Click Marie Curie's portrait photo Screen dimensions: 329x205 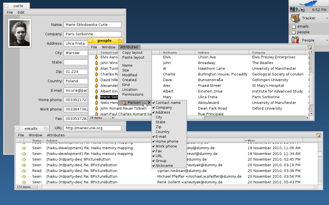[20, 33]
